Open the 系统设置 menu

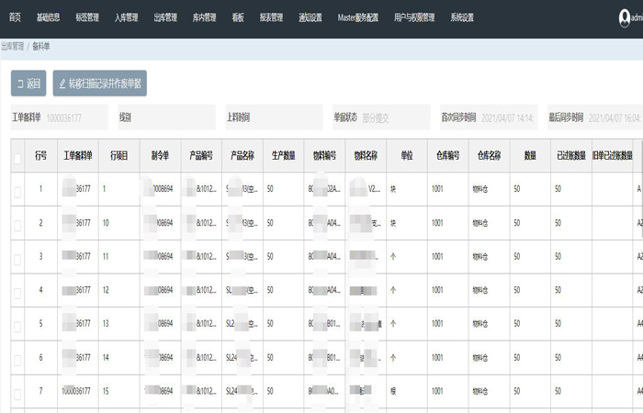point(462,17)
